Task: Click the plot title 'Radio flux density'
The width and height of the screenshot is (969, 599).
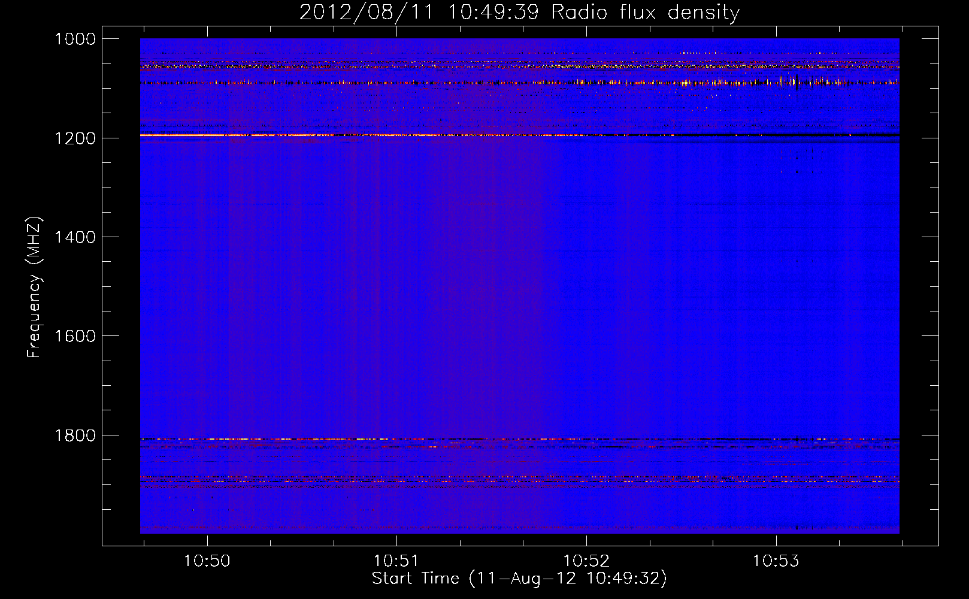Action: [645, 12]
